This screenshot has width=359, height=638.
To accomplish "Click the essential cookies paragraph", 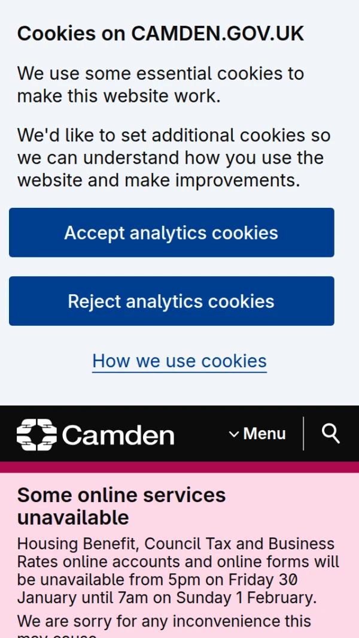I will click(x=160, y=84).
